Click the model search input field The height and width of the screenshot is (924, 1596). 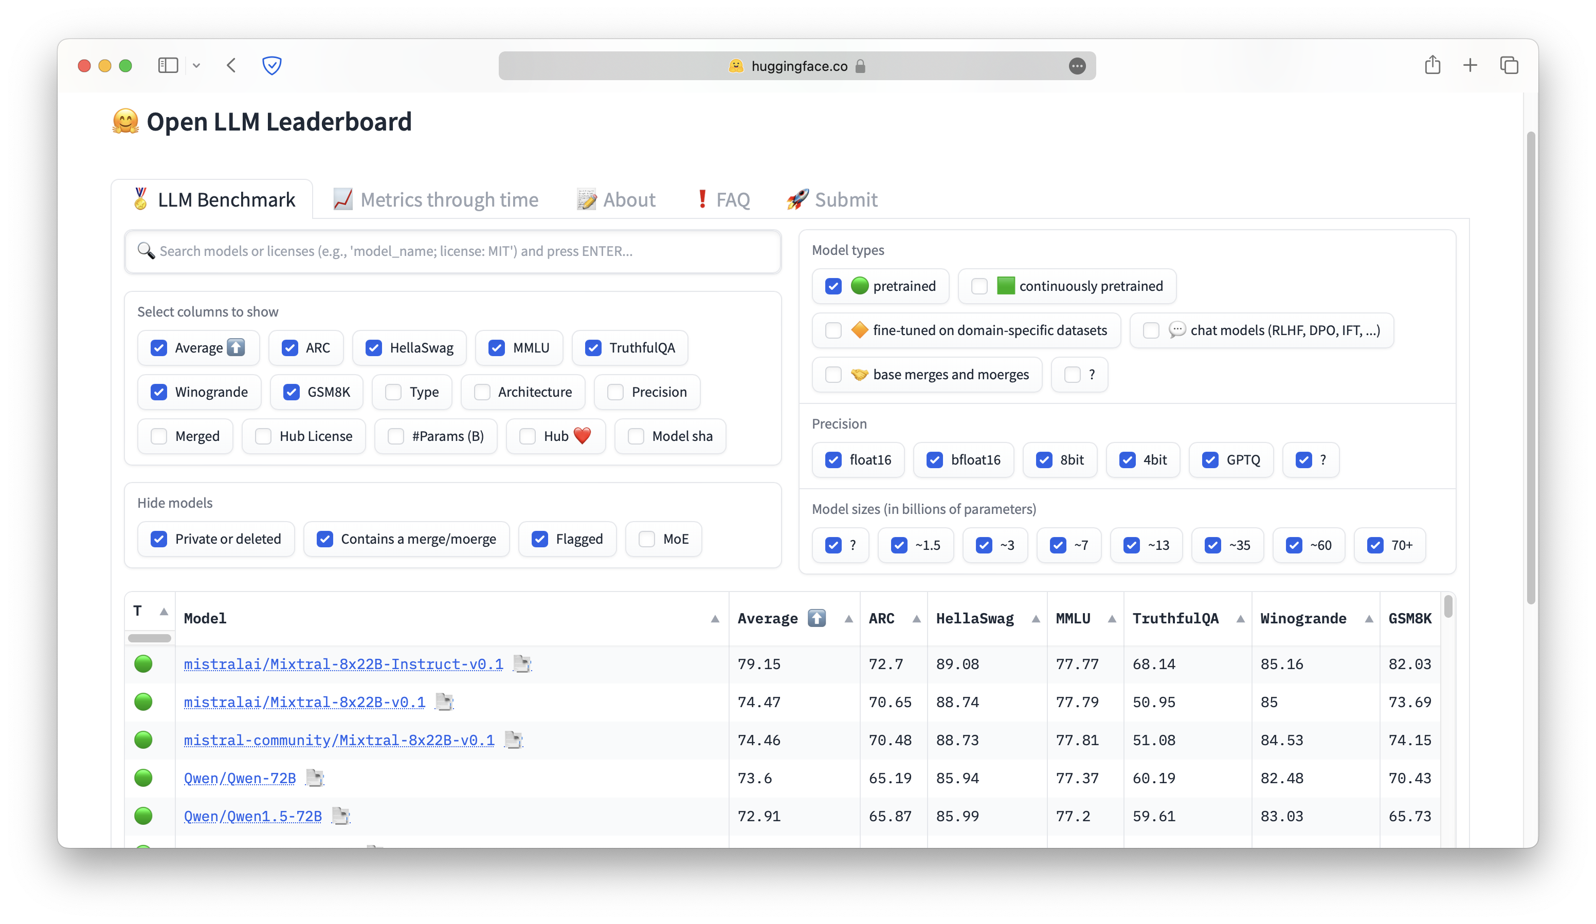[x=452, y=251]
